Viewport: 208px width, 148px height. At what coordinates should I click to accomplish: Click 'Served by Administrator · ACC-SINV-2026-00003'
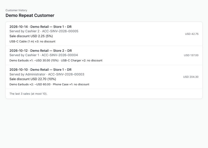[x=47, y=74]
